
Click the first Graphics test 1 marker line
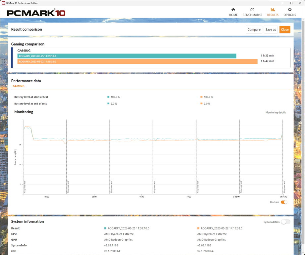[23, 157]
